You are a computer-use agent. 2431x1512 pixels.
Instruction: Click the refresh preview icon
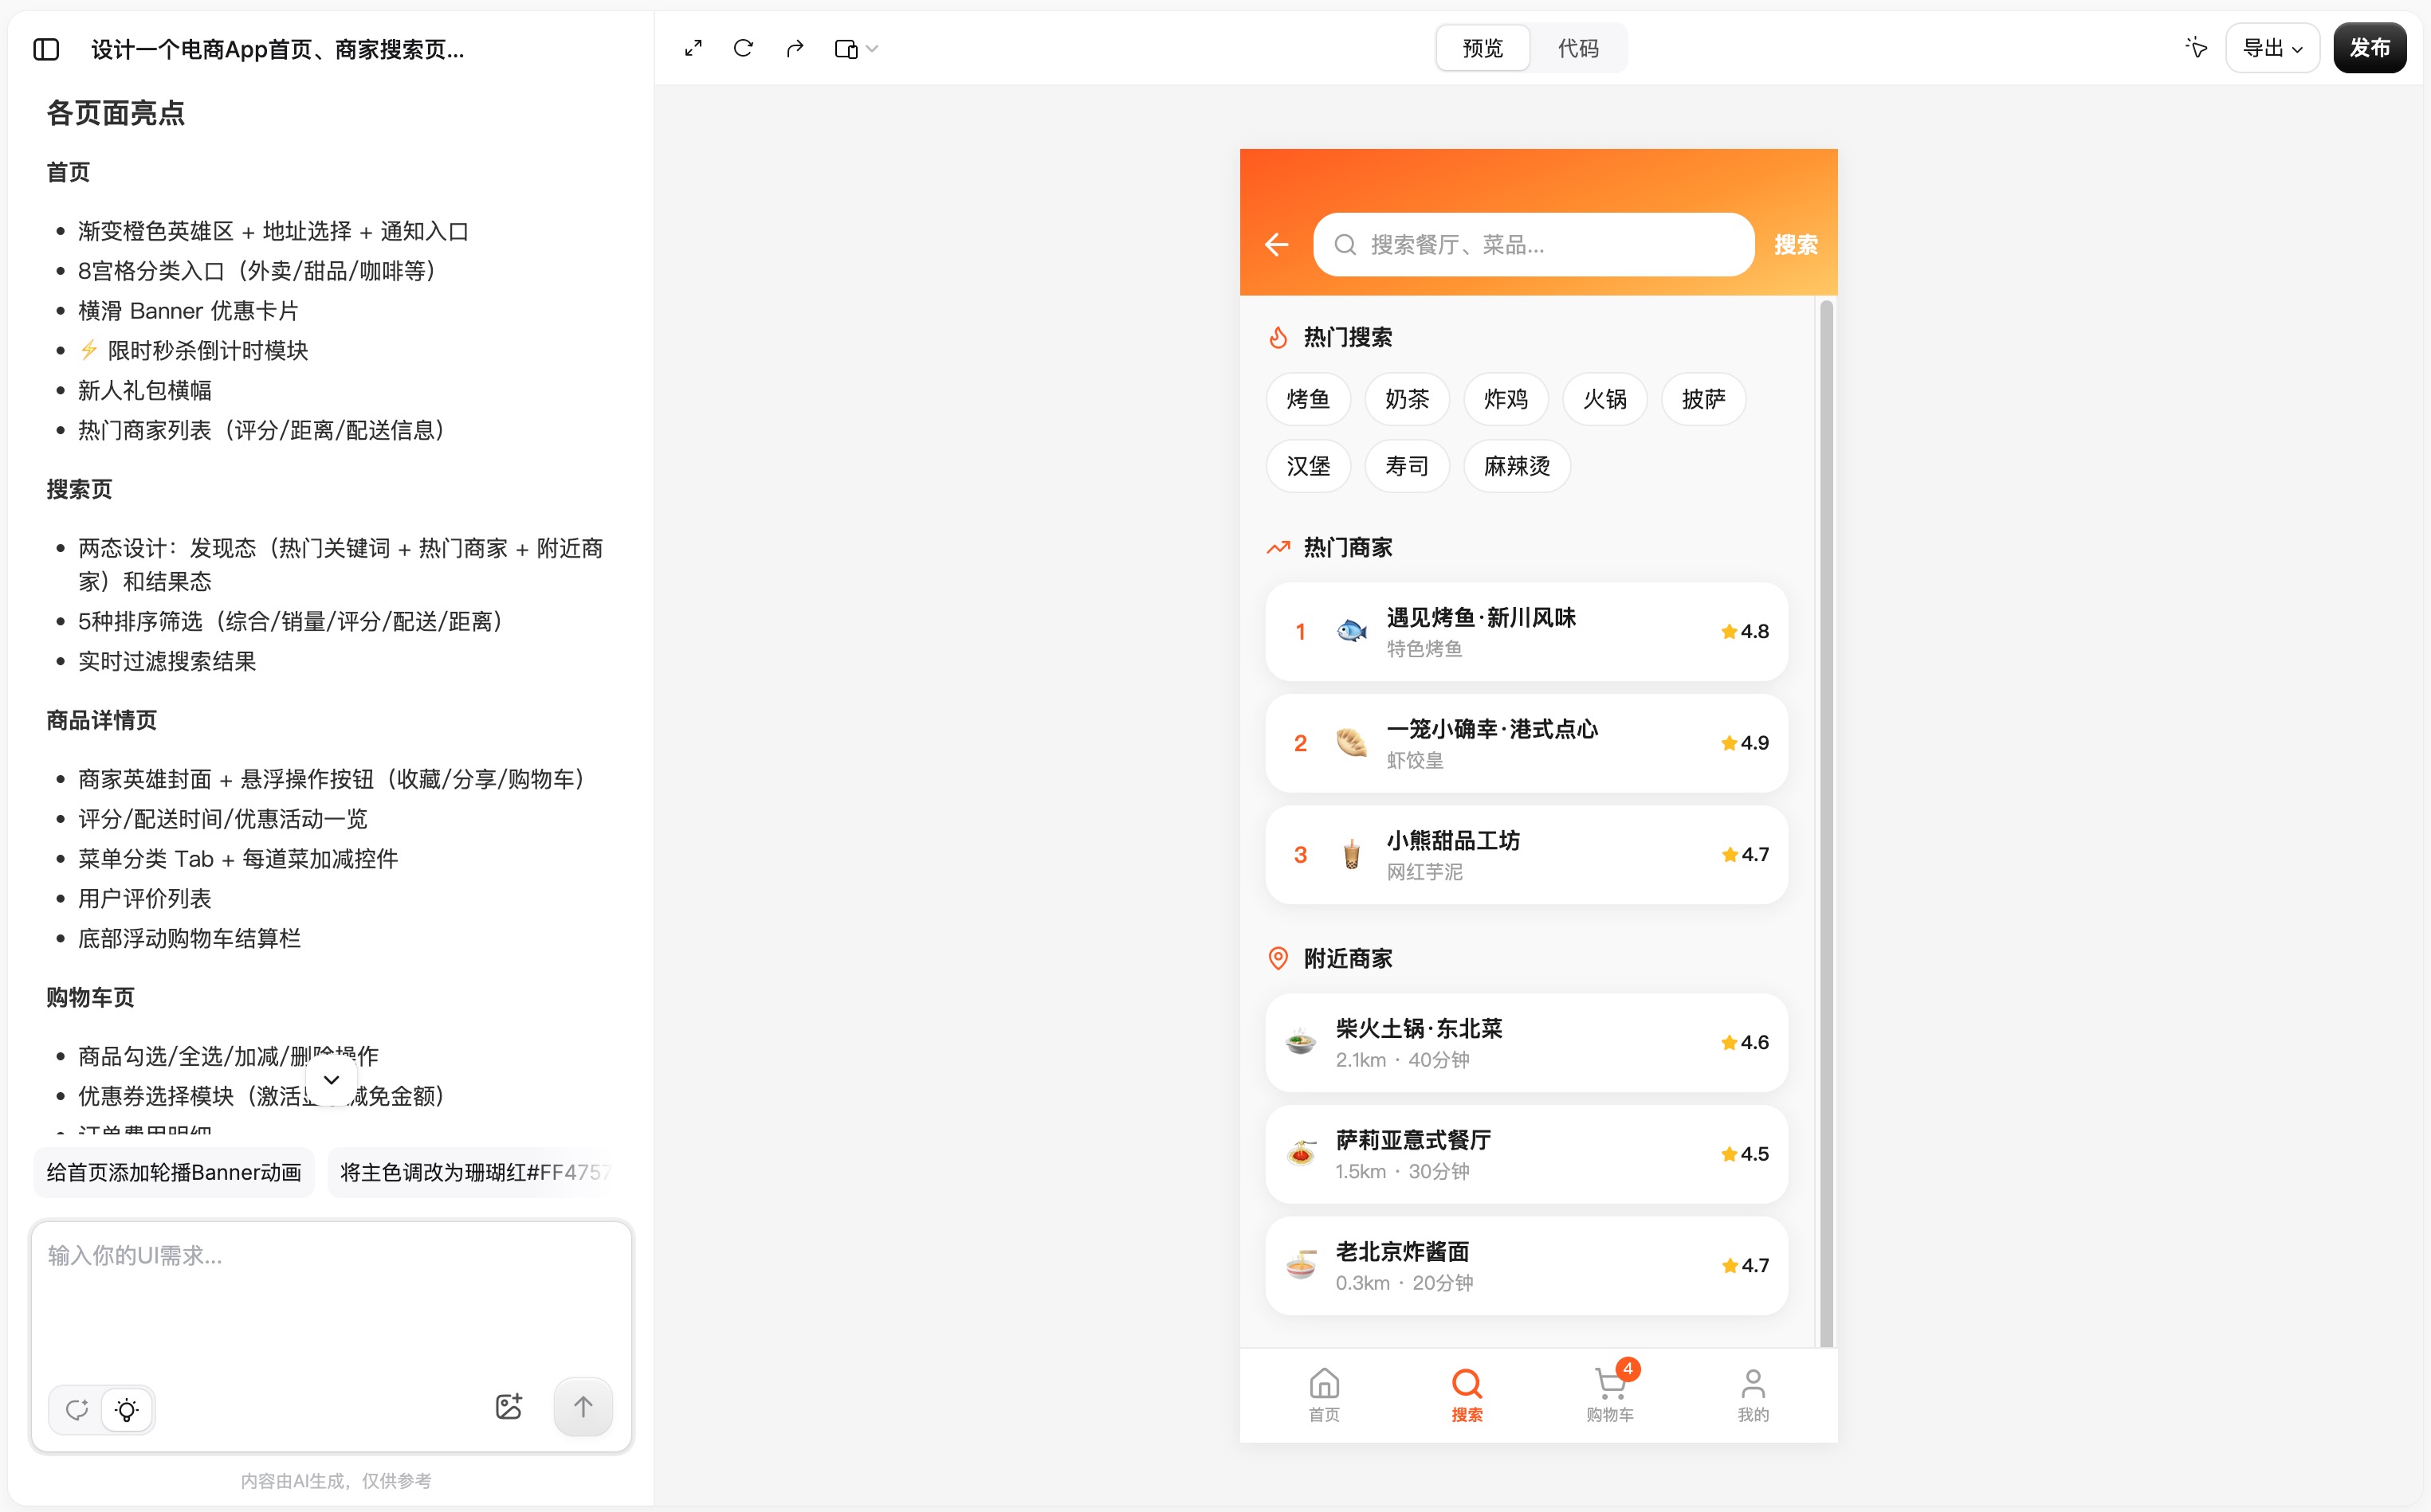point(744,48)
